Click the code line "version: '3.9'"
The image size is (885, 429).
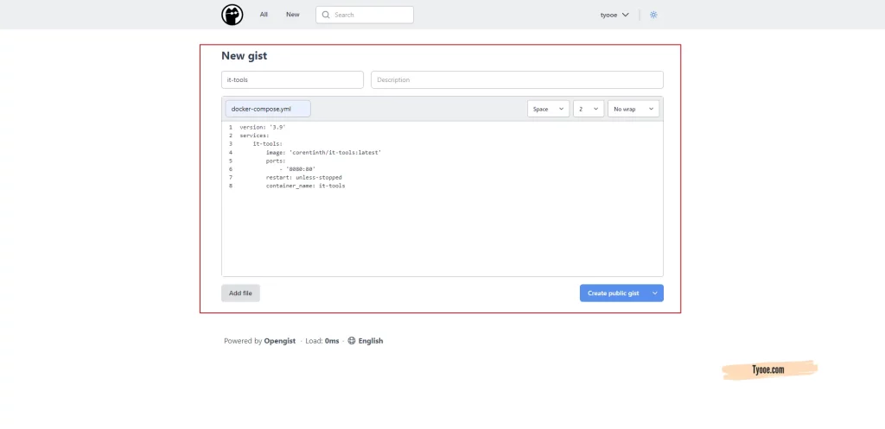point(263,127)
